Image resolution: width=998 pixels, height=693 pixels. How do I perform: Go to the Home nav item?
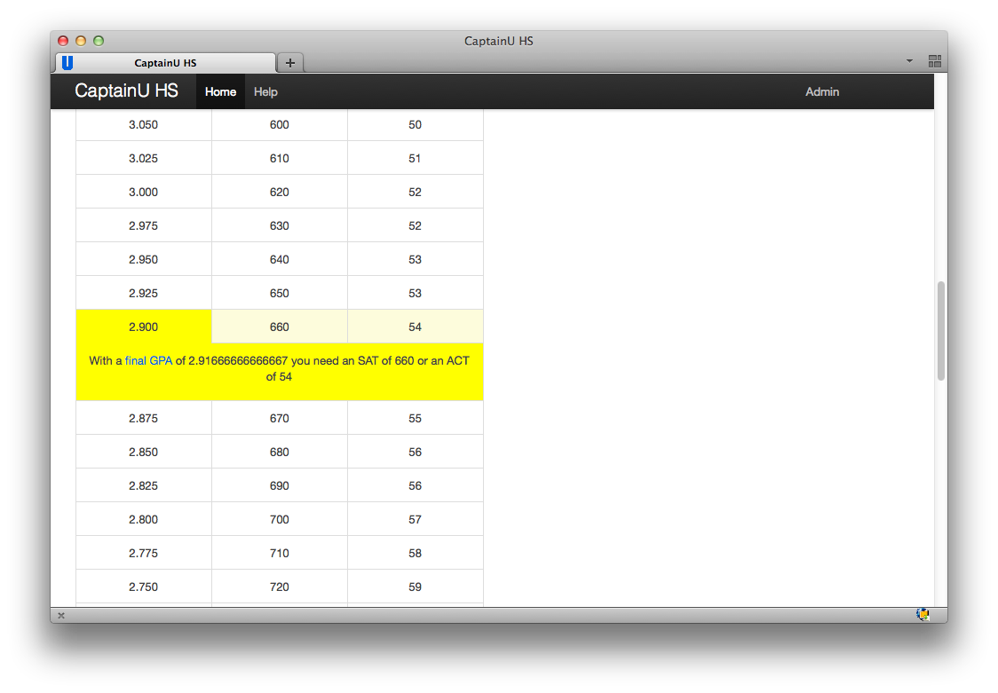point(220,91)
